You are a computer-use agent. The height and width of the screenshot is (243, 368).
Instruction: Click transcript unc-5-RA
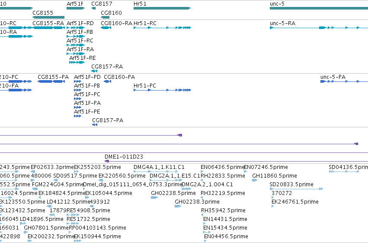click(x=319, y=28)
